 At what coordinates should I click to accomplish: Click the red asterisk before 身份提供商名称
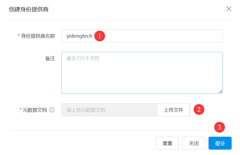(x=19, y=36)
